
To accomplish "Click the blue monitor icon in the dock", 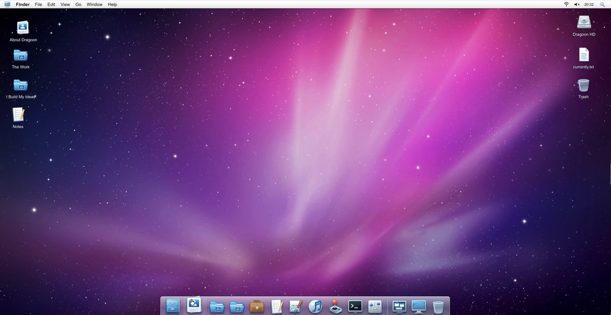I will [419, 306].
